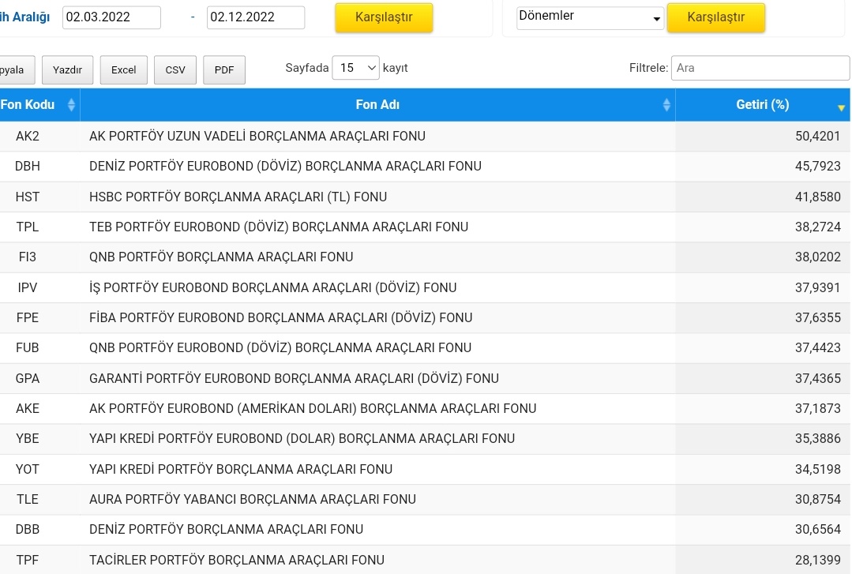Select fund code TPL
Image resolution: width=852 pixels, height=574 pixels.
click(x=27, y=227)
